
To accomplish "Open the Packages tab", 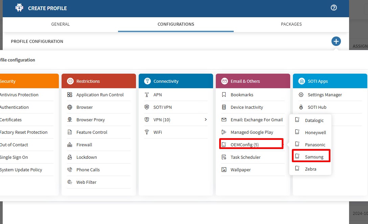I will pyautogui.click(x=291, y=24).
